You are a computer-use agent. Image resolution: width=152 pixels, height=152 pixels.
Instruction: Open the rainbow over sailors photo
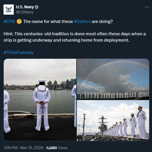(113, 79)
